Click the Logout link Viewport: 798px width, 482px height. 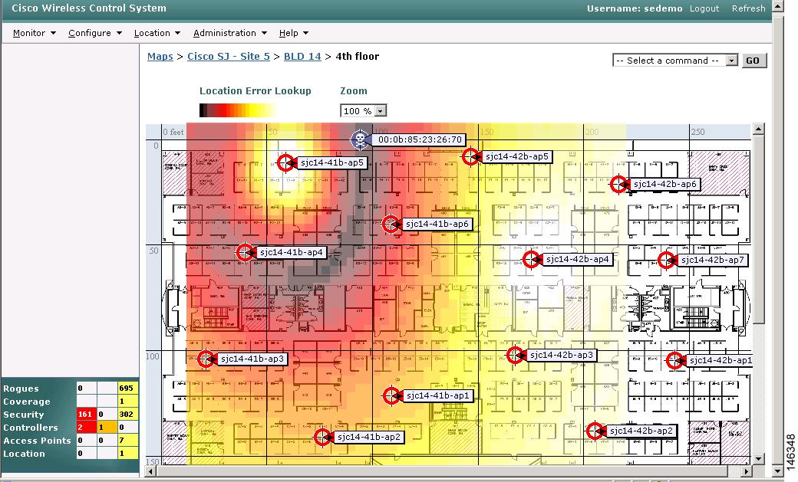pyautogui.click(x=704, y=8)
